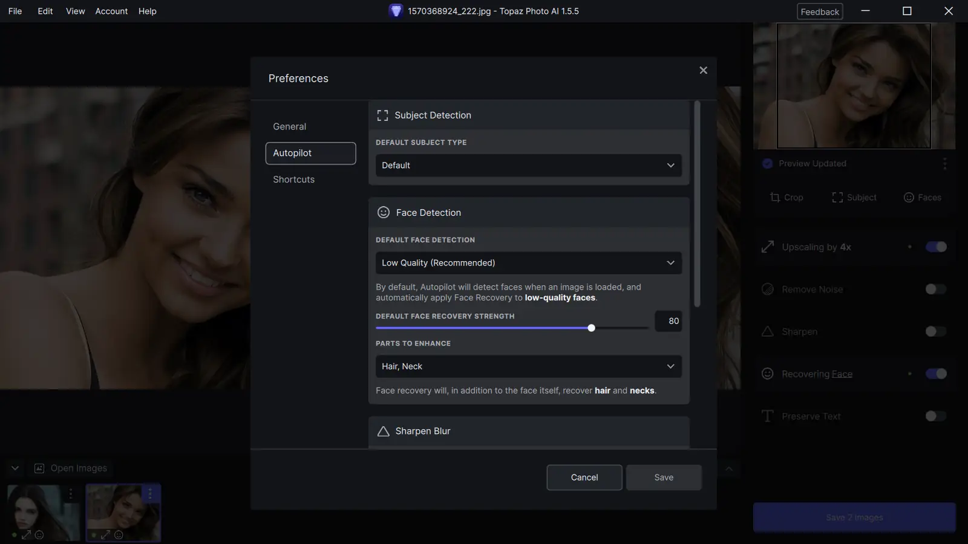Click the Remove Noise icon

(x=768, y=289)
